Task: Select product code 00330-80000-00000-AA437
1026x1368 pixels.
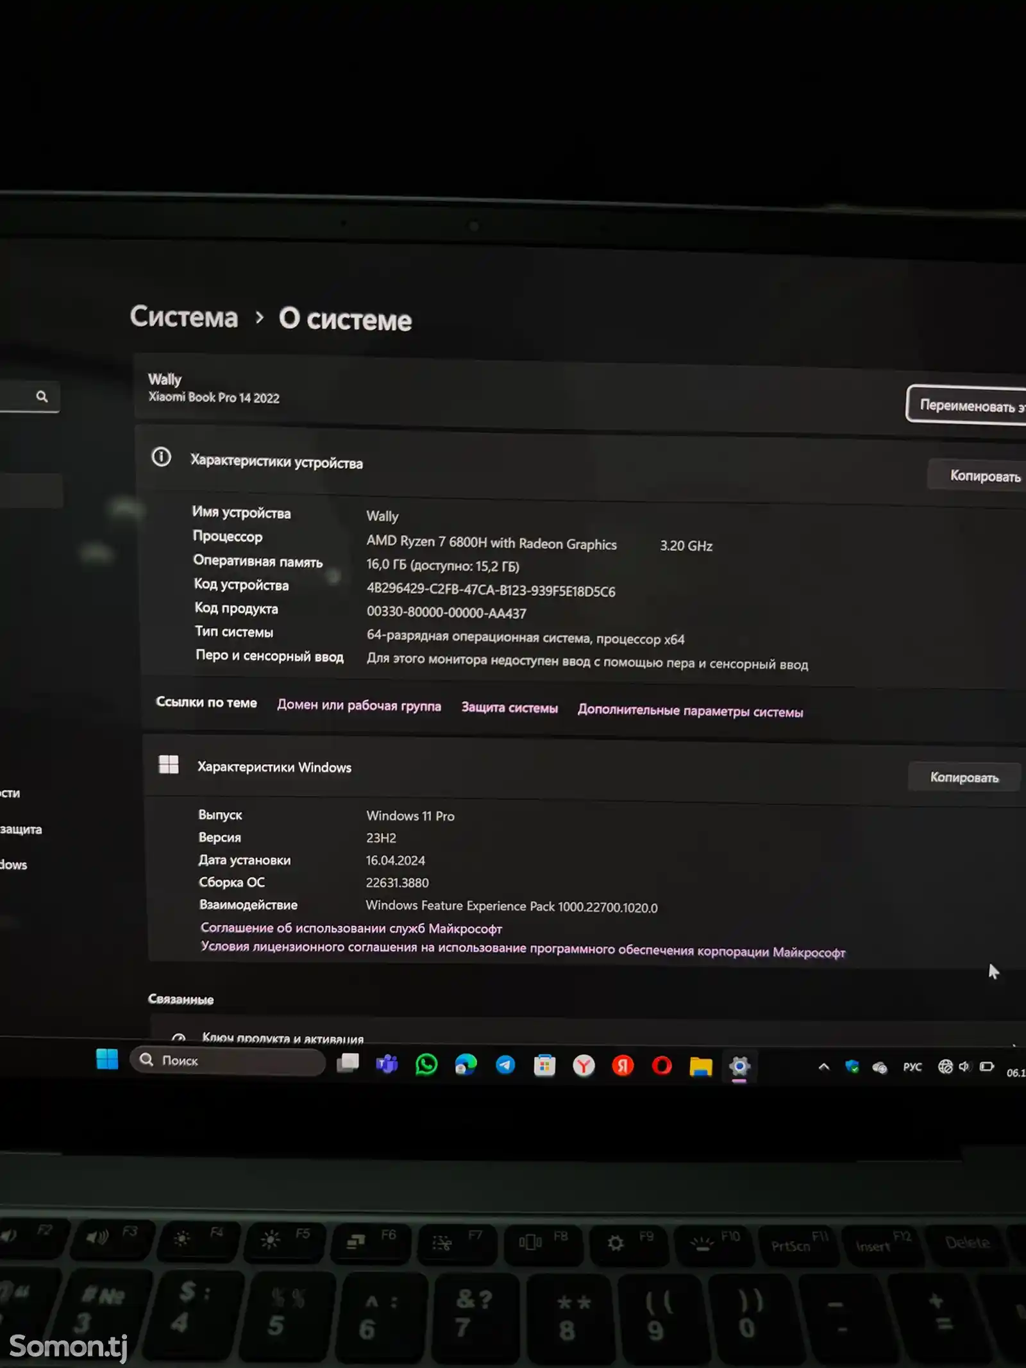Action: pyautogui.click(x=446, y=612)
